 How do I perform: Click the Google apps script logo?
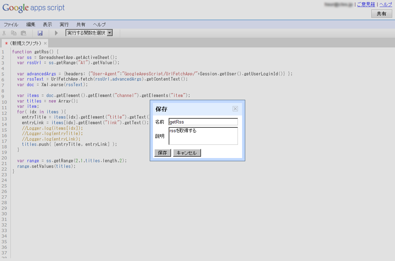click(33, 8)
